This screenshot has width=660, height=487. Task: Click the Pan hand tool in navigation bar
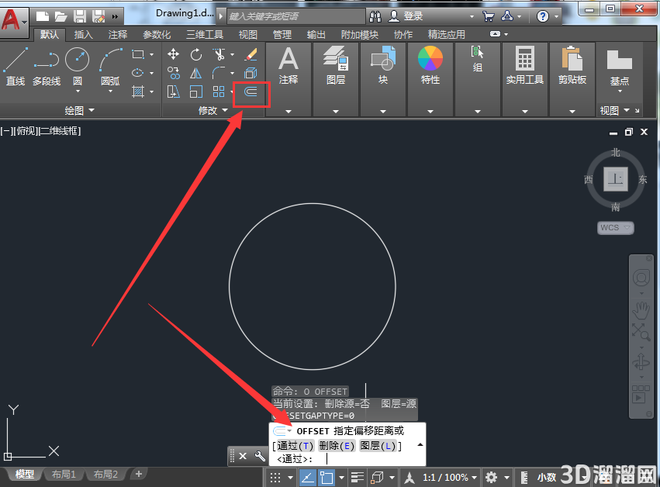tap(641, 310)
